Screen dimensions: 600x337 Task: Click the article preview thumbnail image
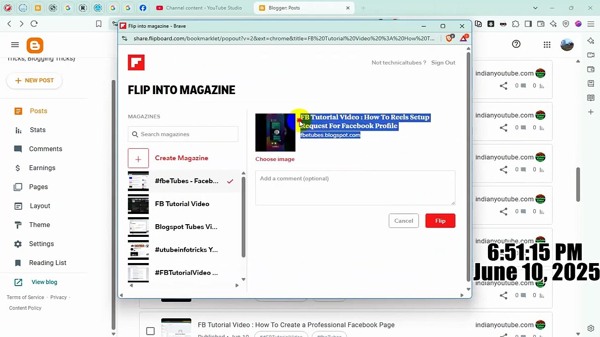[276, 132]
